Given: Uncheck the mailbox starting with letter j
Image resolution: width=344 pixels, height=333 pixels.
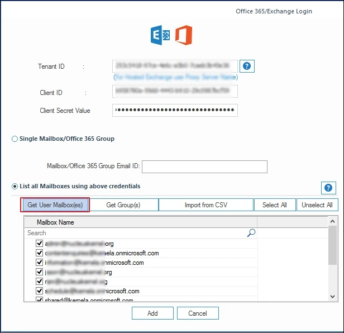Looking at the screenshot, I should 39,272.
